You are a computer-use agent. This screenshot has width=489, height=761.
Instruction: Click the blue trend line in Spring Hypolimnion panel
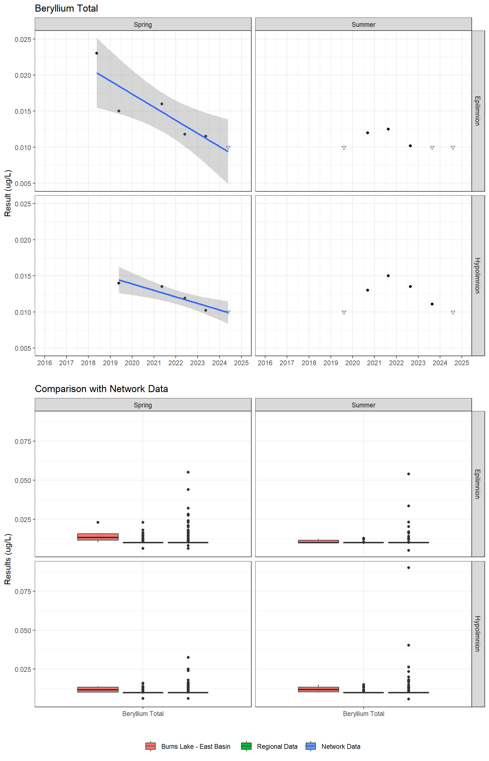tap(173, 296)
